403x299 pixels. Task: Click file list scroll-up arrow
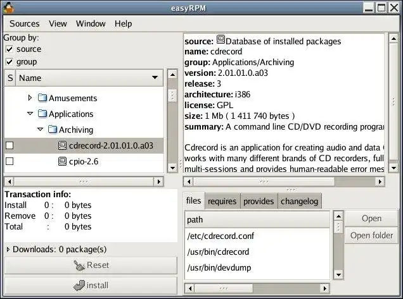point(338,216)
